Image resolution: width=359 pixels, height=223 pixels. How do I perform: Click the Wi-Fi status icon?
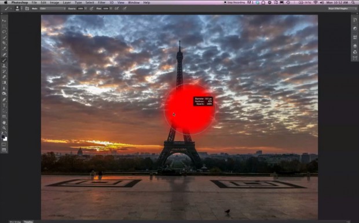tap(316, 2)
